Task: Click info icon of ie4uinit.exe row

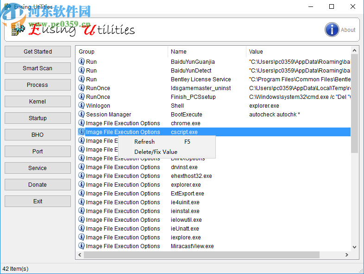Action: click(81, 202)
